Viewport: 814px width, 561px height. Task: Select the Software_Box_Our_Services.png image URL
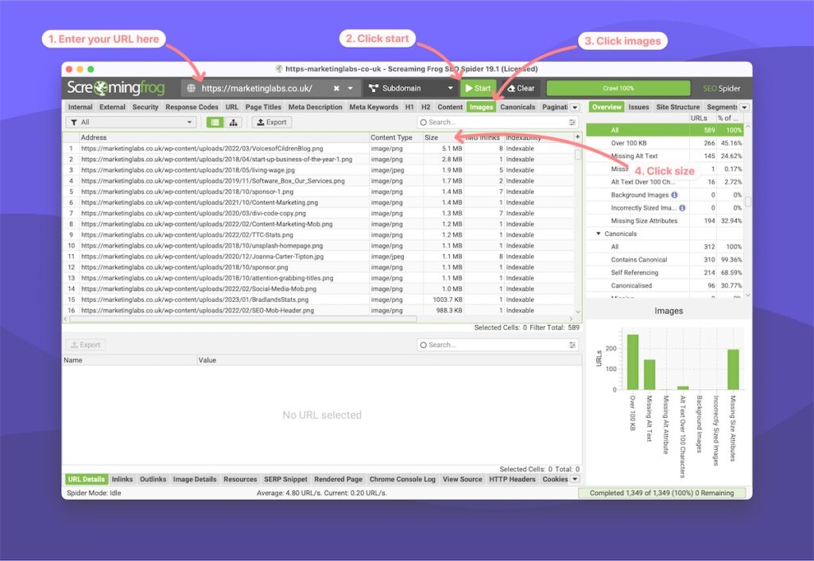click(213, 181)
